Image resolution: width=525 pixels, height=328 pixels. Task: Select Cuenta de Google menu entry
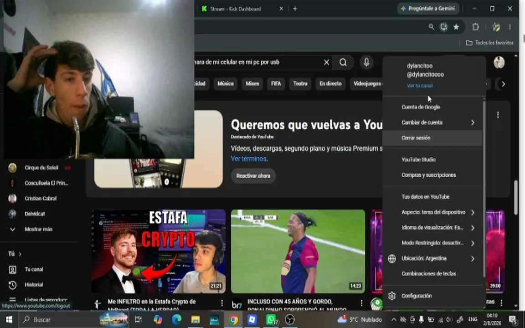point(432,107)
